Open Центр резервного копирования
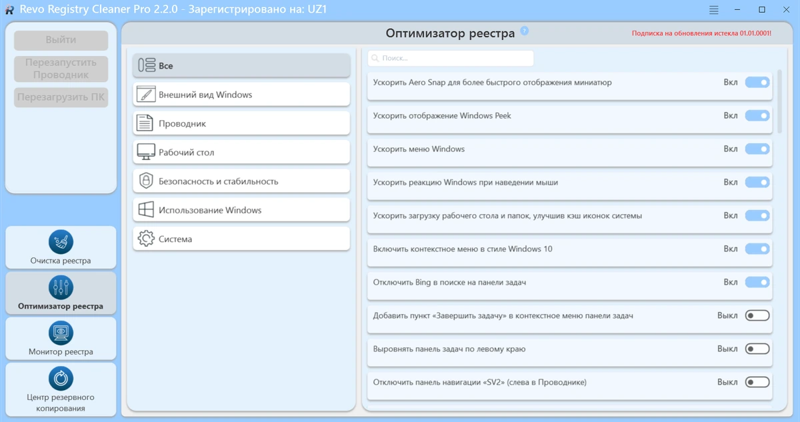 coord(61,389)
